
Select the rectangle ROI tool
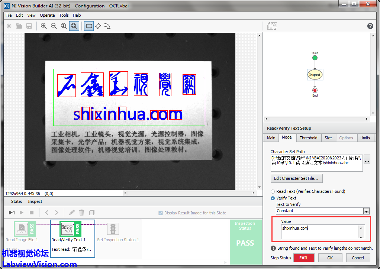88,26
